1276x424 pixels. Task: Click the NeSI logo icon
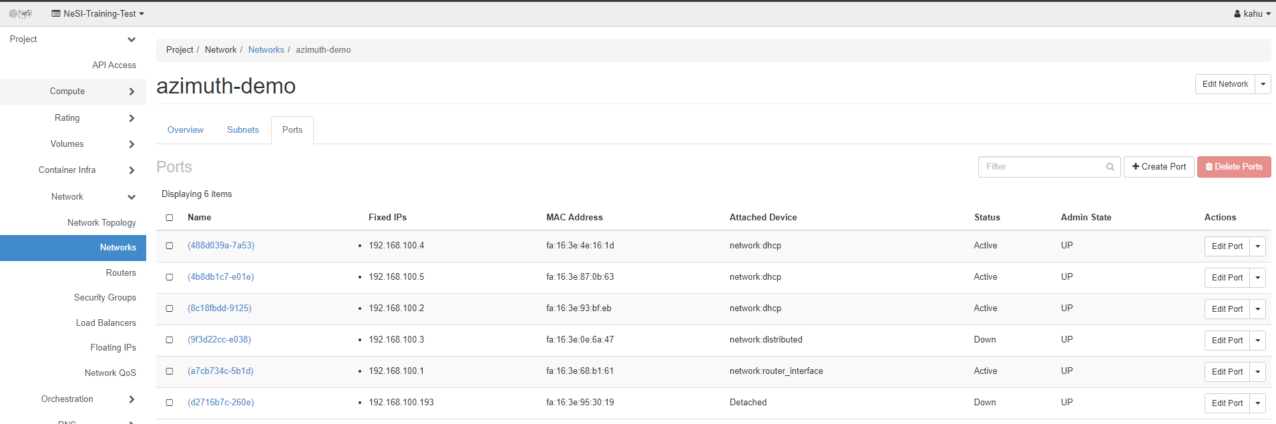point(20,13)
